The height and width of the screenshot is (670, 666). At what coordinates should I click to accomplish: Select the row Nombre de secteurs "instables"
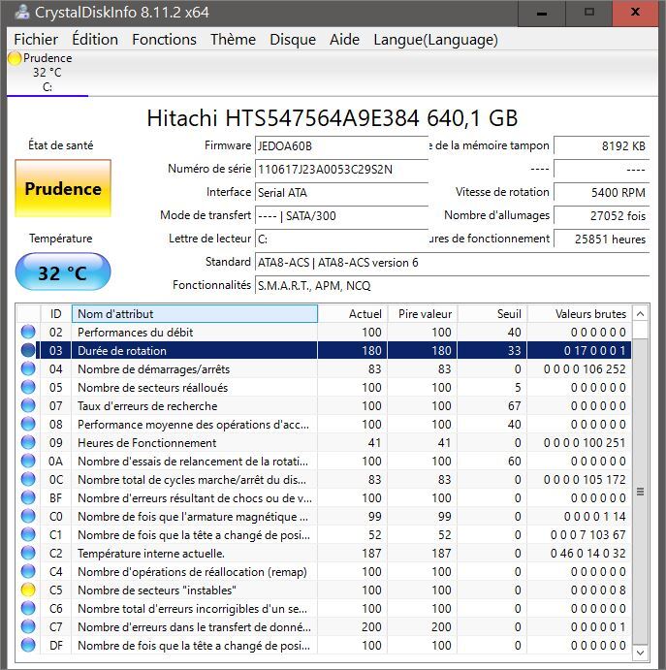pyautogui.click(x=324, y=590)
